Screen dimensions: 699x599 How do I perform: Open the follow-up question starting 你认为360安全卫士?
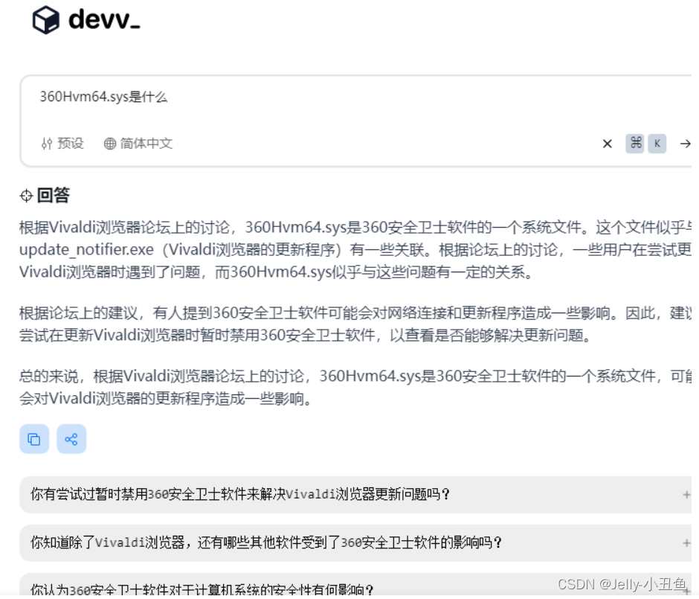click(355, 585)
